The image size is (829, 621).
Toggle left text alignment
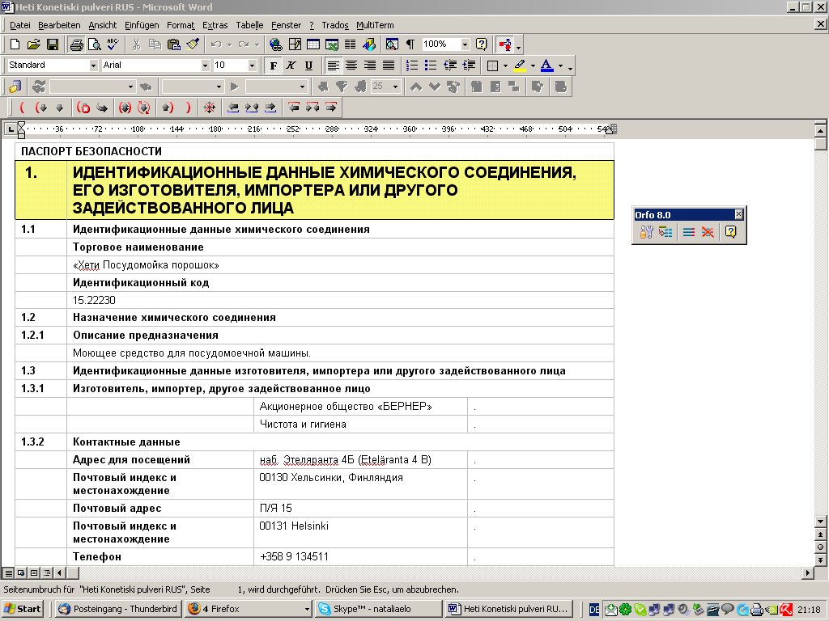[333, 65]
